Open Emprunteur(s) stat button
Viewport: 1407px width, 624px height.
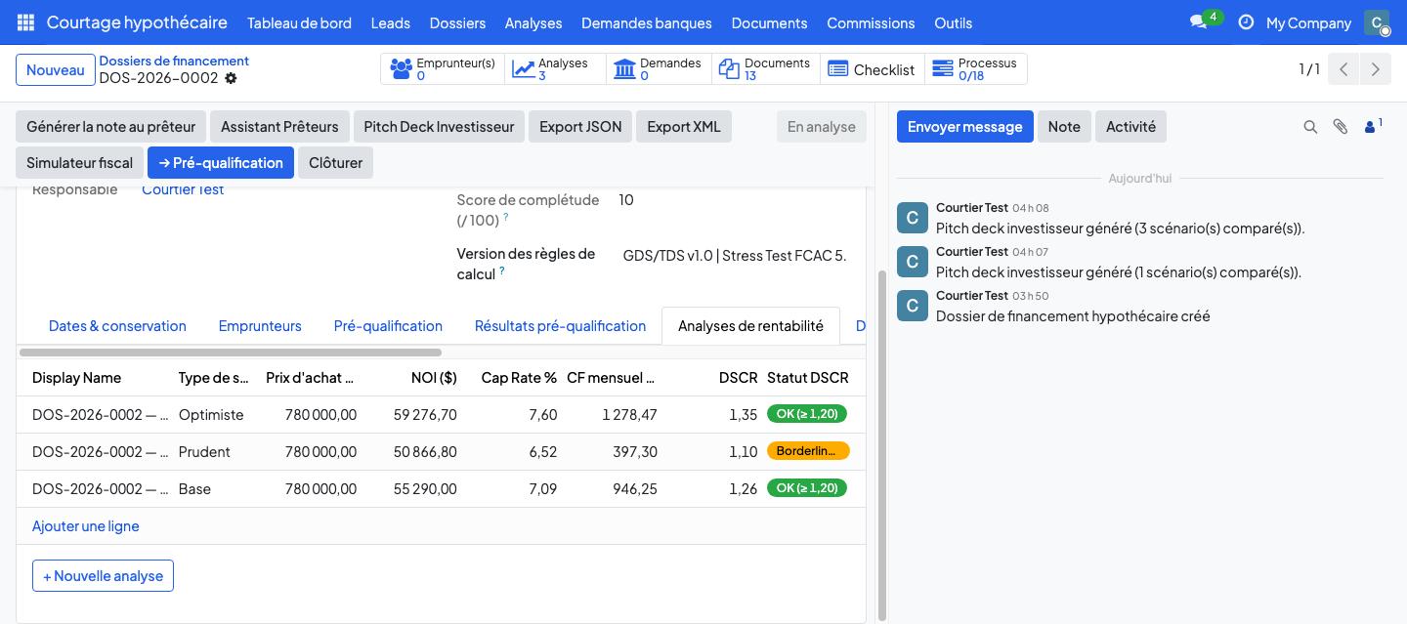click(x=443, y=69)
